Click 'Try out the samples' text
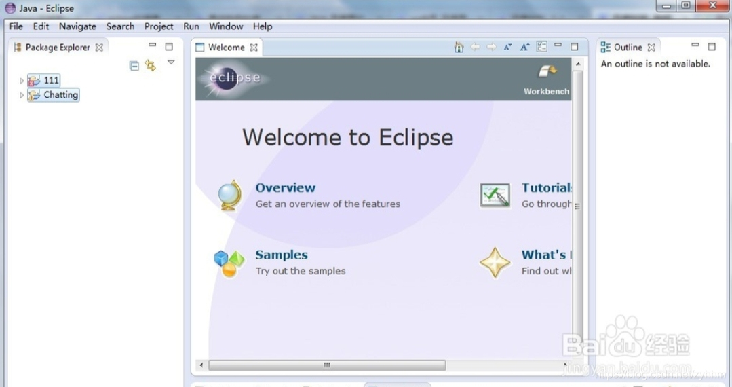The image size is (732, 387). pyautogui.click(x=301, y=271)
